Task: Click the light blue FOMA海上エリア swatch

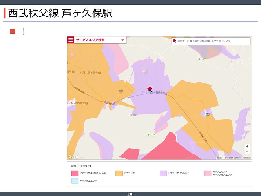Action: pos(75,181)
